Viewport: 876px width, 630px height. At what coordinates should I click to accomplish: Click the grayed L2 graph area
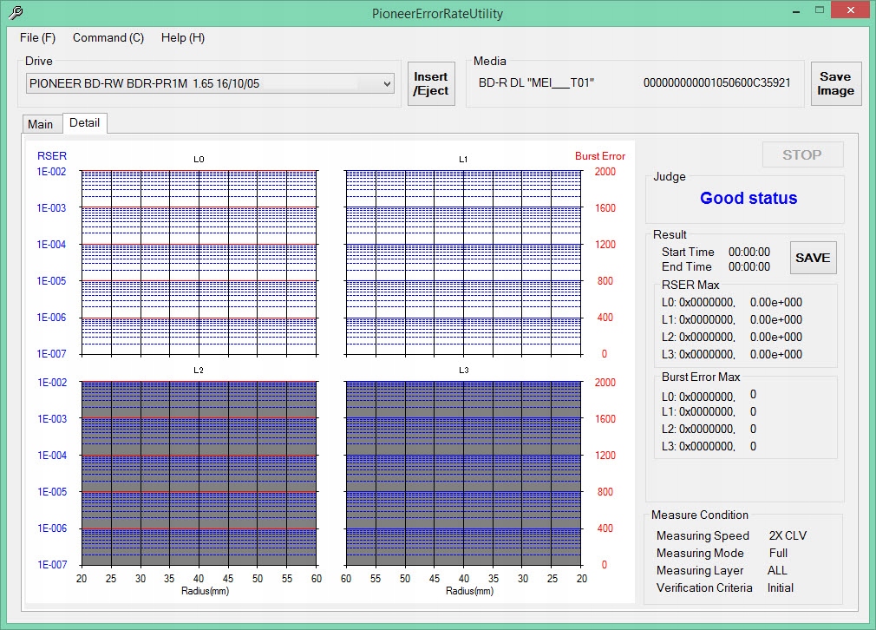(199, 473)
